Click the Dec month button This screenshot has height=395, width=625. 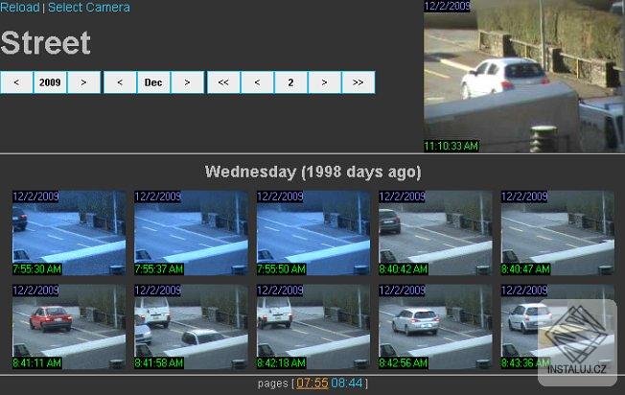point(153,82)
